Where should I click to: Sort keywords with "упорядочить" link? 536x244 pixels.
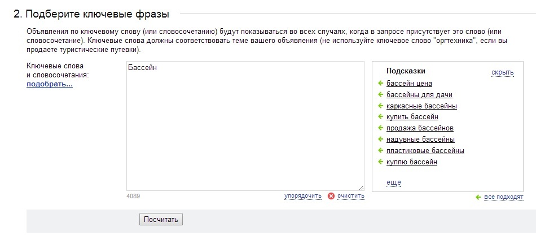click(x=303, y=196)
